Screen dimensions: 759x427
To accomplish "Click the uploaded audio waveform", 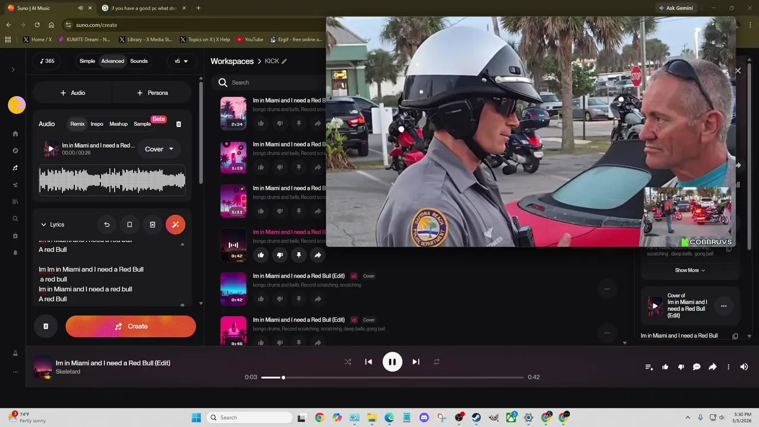I will (112, 180).
